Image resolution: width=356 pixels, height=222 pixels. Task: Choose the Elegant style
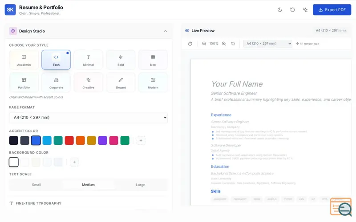pyautogui.click(x=121, y=83)
